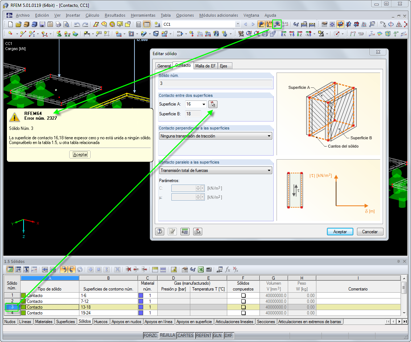Image resolution: width=411 pixels, height=342 pixels.
Task: Show view in Z direction icon
Action: pos(300,34)
